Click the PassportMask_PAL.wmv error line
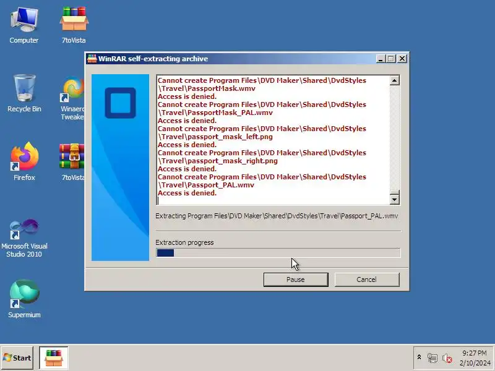Viewport: 495px width, 371px height. [x=262, y=109]
